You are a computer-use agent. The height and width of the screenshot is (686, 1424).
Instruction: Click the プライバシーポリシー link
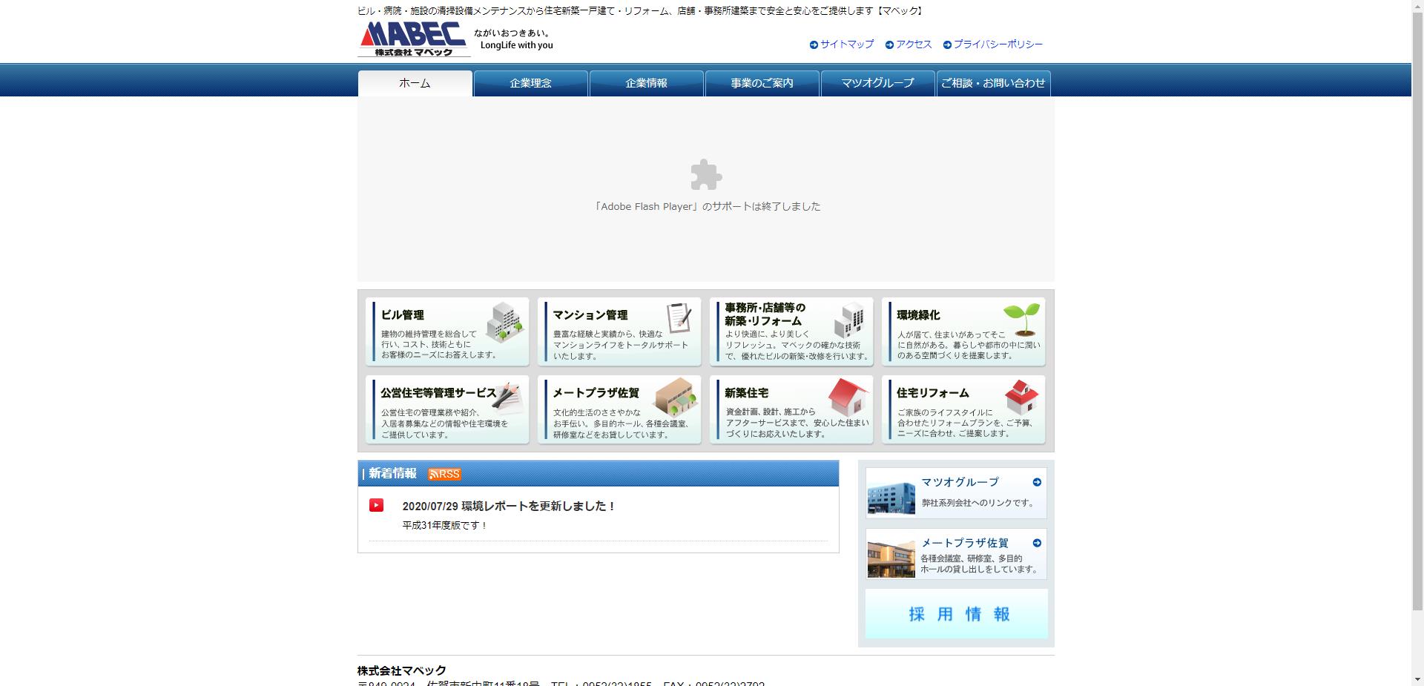click(x=998, y=44)
